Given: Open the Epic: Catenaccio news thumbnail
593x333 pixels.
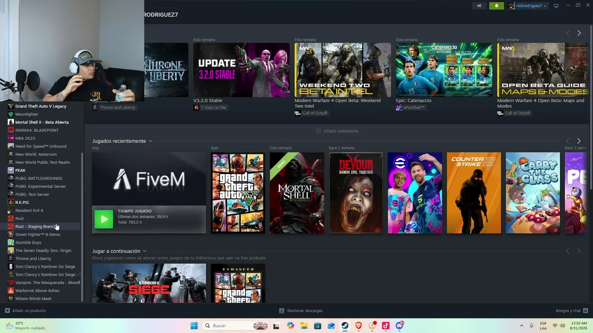Looking at the screenshot, I should click(x=444, y=70).
